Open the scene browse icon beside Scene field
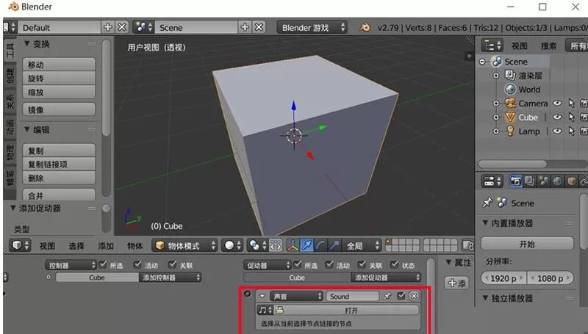The width and height of the screenshot is (588, 334). 143,27
